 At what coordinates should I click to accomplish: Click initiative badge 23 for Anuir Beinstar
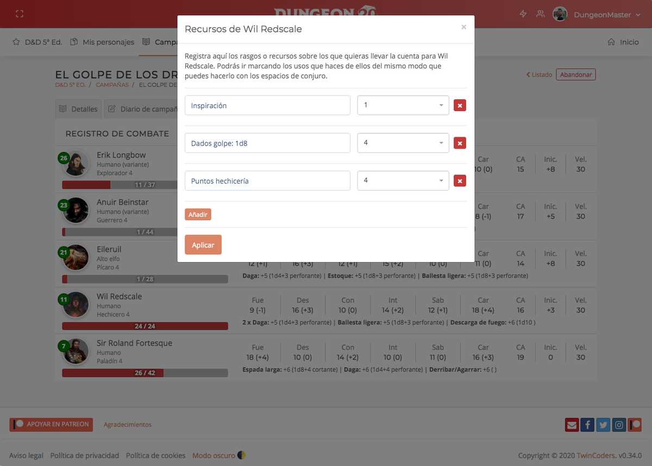pyautogui.click(x=64, y=205)
